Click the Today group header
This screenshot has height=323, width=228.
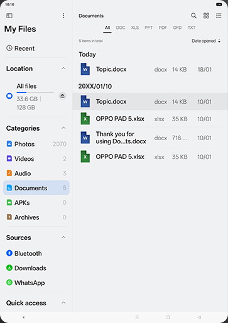click(87, 55)
